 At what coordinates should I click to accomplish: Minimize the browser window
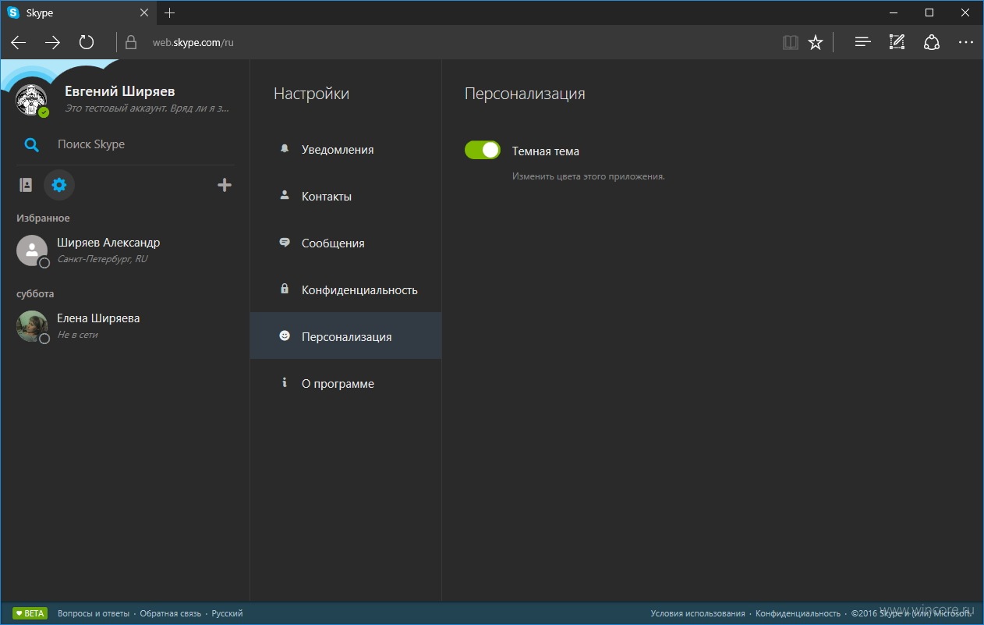[894, 12]
